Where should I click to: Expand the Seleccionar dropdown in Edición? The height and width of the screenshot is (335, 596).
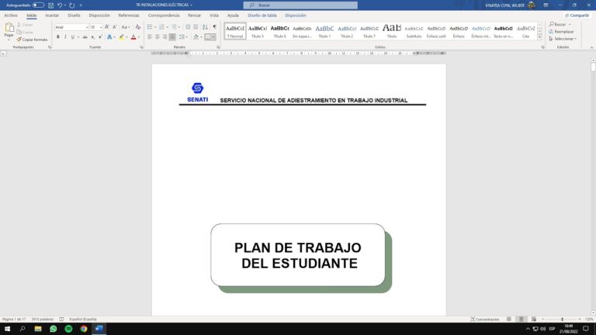[x=564, y=38]
